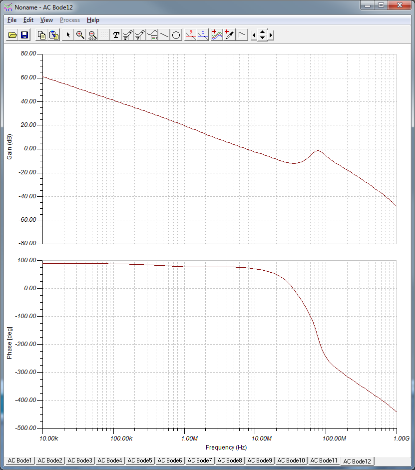Open the legend tool icon
Image resolution: width=415 pixels, height=470 pixels.
tap(152, 35)
